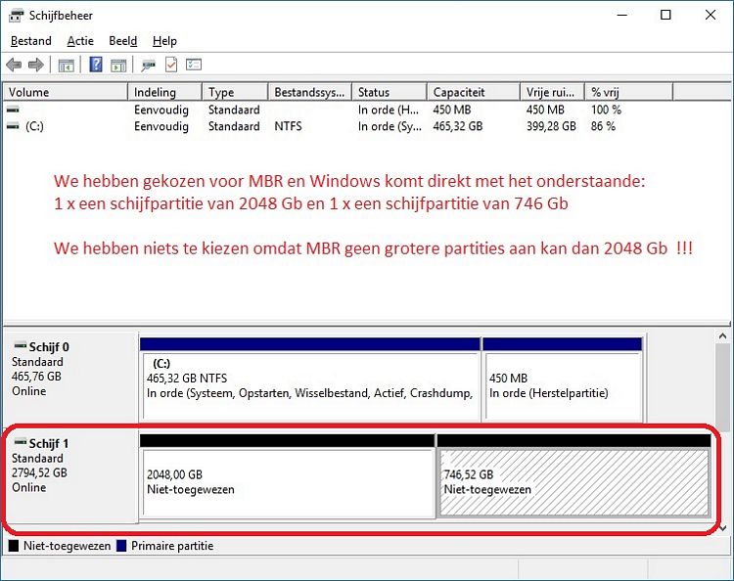Click the blue Primaire partitie legend swatch
This screenshot has height=581, width=734.
[121, 546]
